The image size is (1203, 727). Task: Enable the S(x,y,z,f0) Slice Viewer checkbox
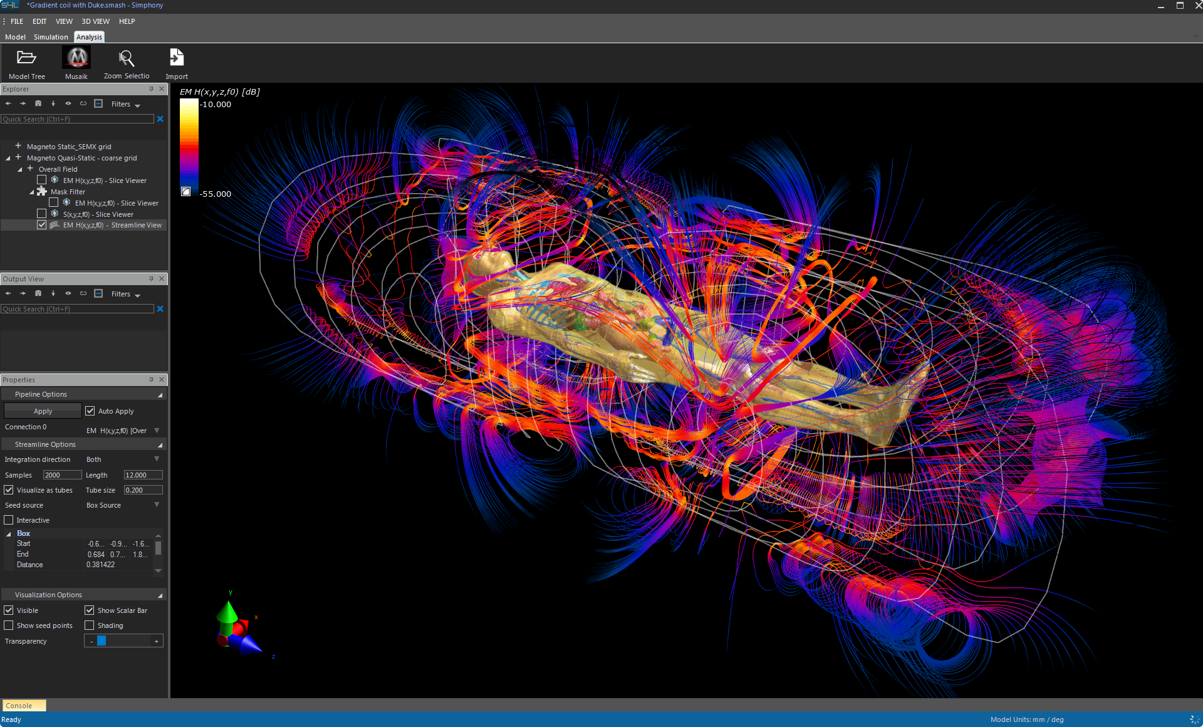click(x=42, y=214)
